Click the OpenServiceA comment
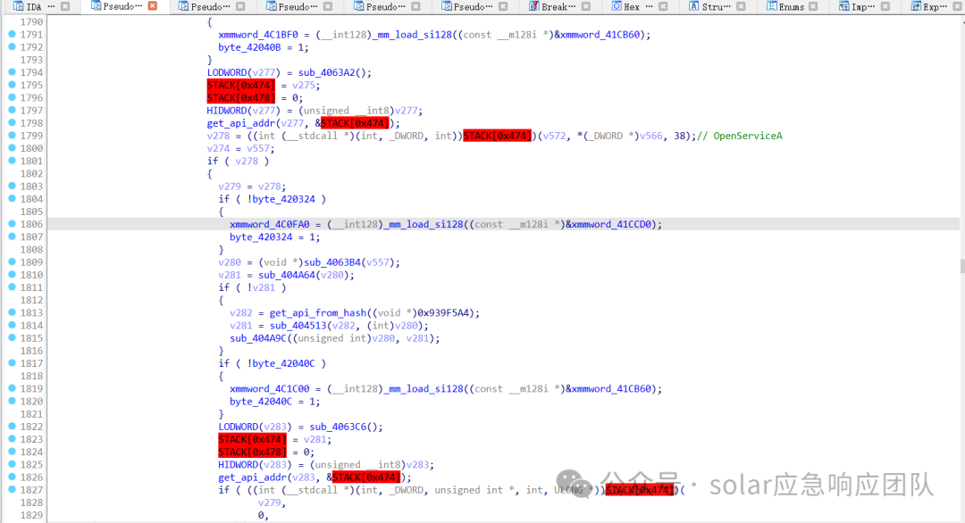The image size is (965, 523). (x=740, y=136)
